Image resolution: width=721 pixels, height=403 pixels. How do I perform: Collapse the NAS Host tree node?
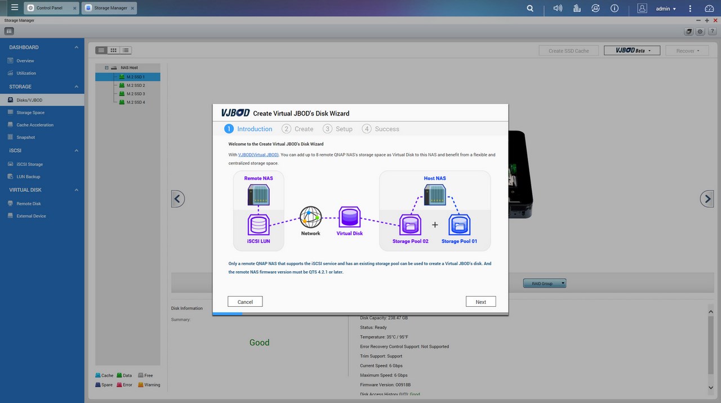106,68
